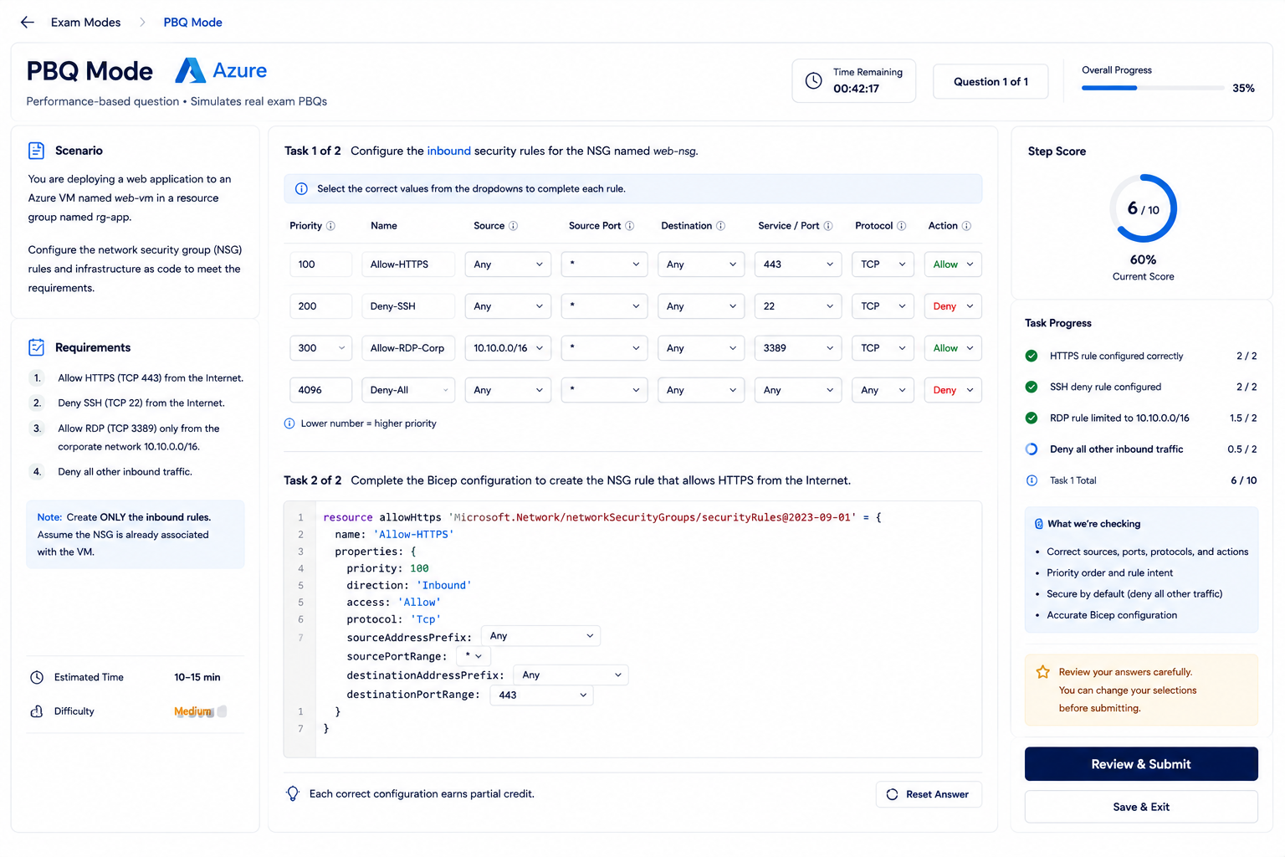Click the Action column info icon
This screenshot has width=1285, height=857.
(966, 226)
